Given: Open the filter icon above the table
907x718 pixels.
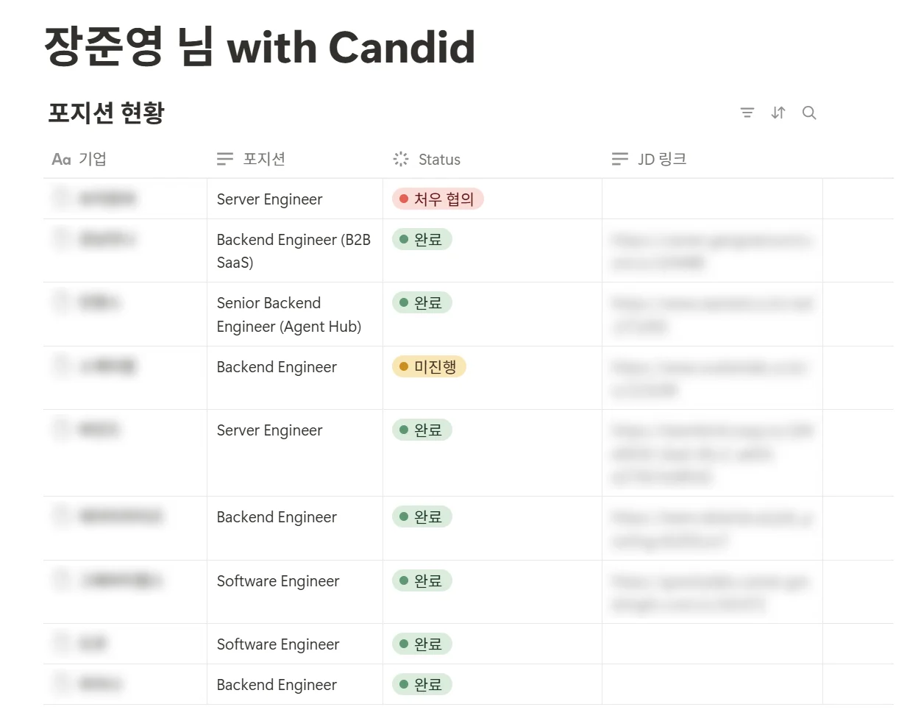Looking at the screenshot, I should click(747, 113).
